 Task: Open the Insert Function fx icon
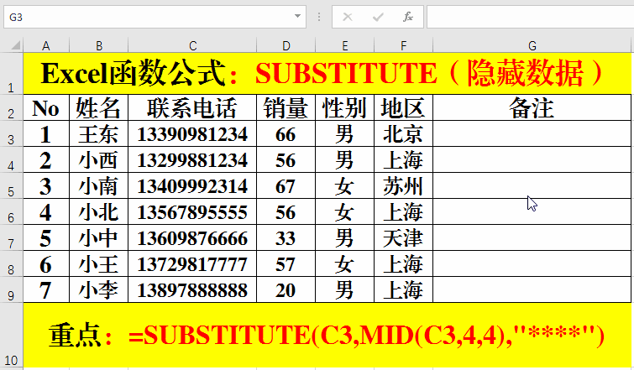point(408,17)
